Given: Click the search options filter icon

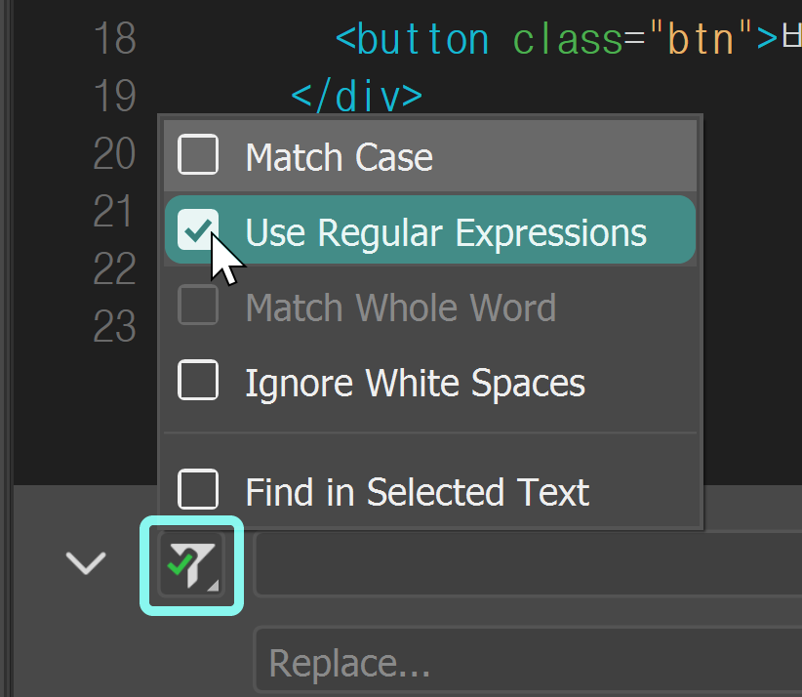Looking at the screenshot, I should 191,564.
